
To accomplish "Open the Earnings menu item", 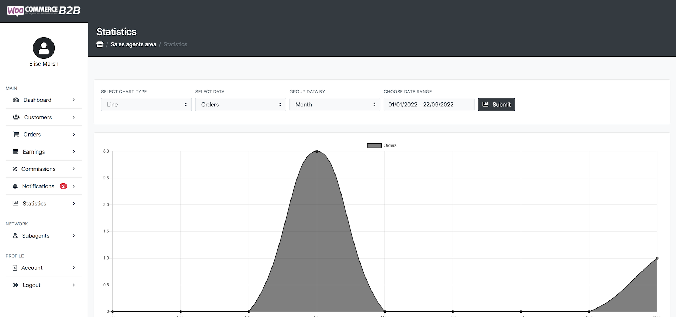I will pyautogui.click(x=44, y=152).
